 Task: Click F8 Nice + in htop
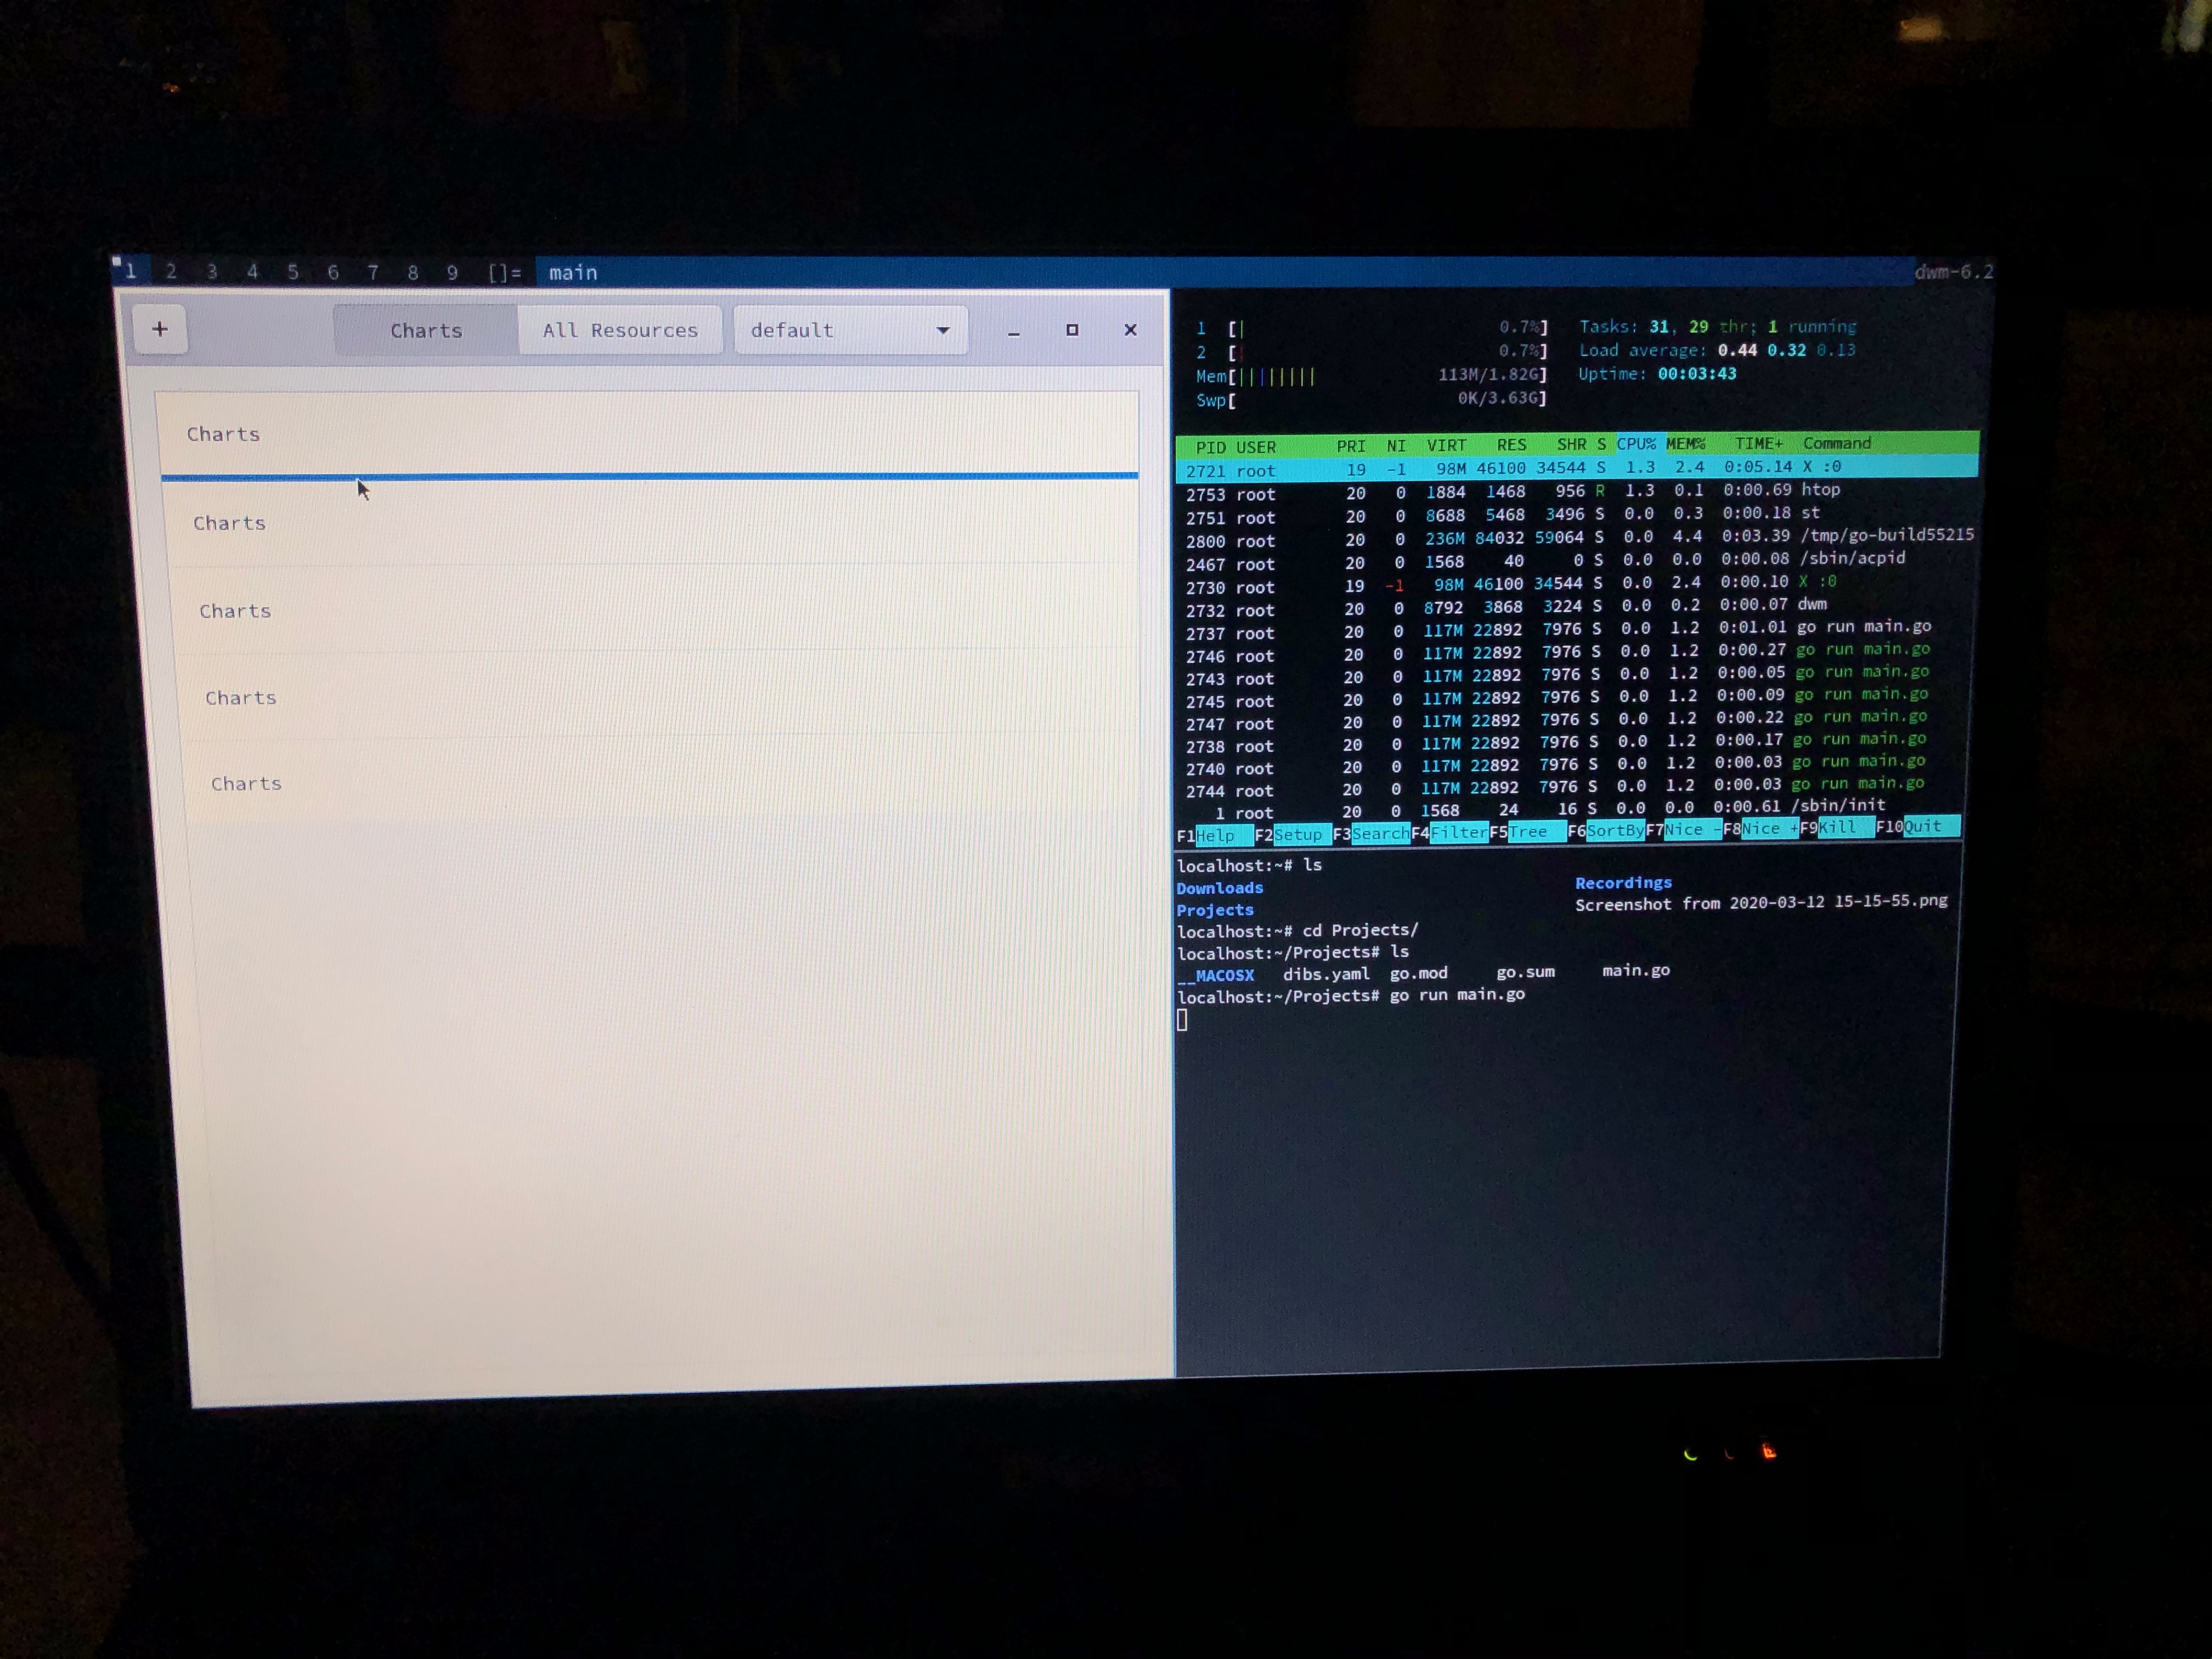(1761, 829)
